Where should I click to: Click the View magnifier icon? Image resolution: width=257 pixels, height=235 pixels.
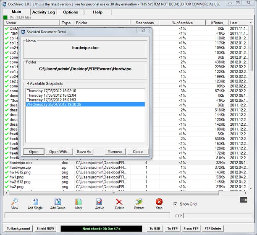pyautogui.click(x=15, y=201)
